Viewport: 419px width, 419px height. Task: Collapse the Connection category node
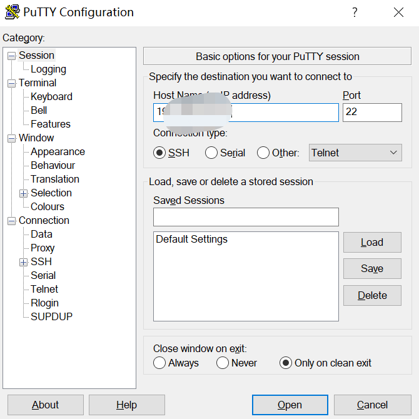tap(11, 221)
